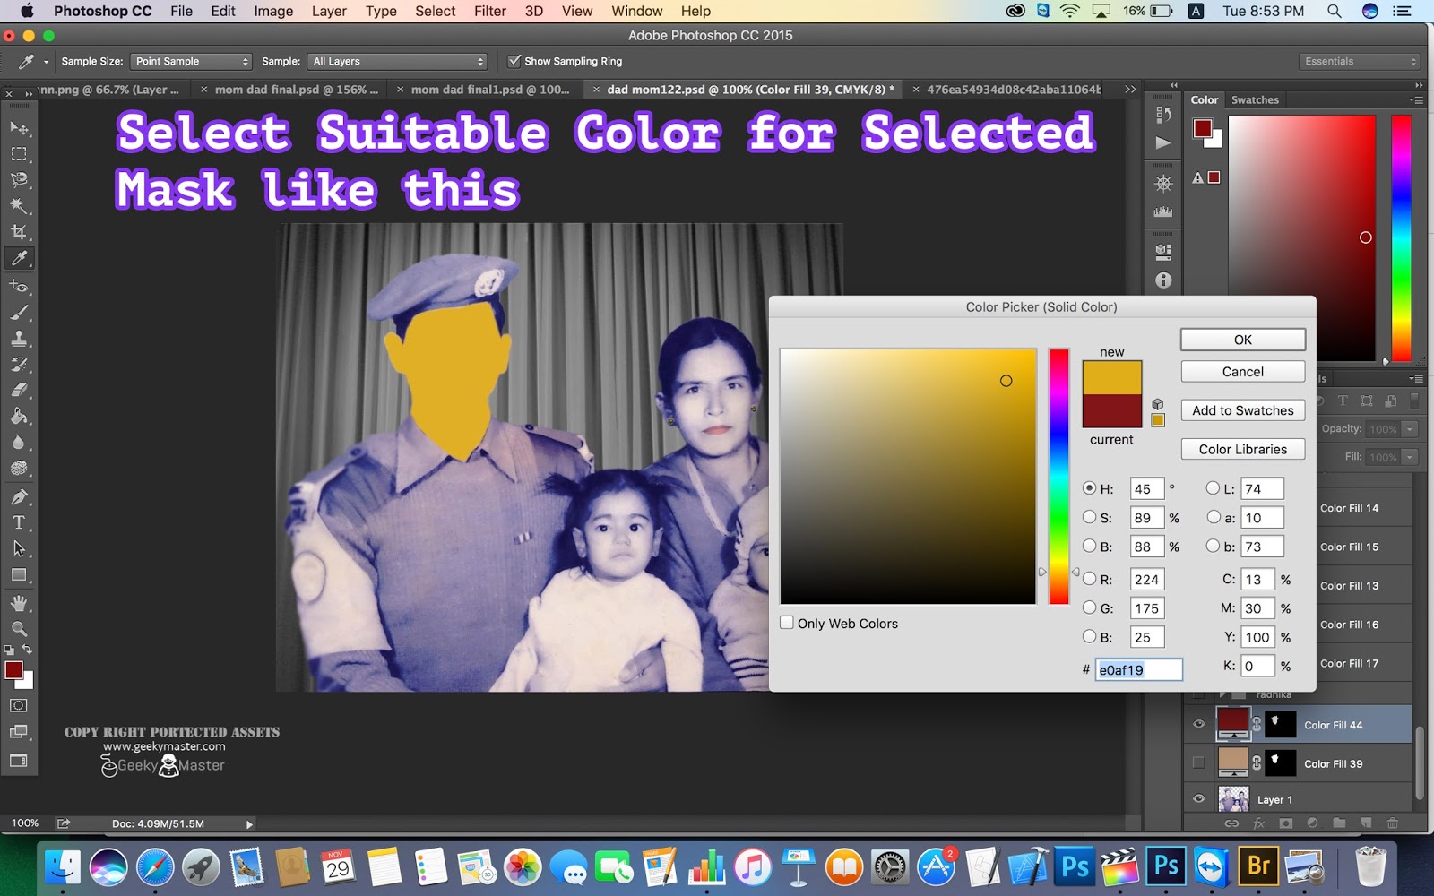Select the Rectangular Marquee tool
Viewport: 1434px width, 896px height.
tap(19, 154)
